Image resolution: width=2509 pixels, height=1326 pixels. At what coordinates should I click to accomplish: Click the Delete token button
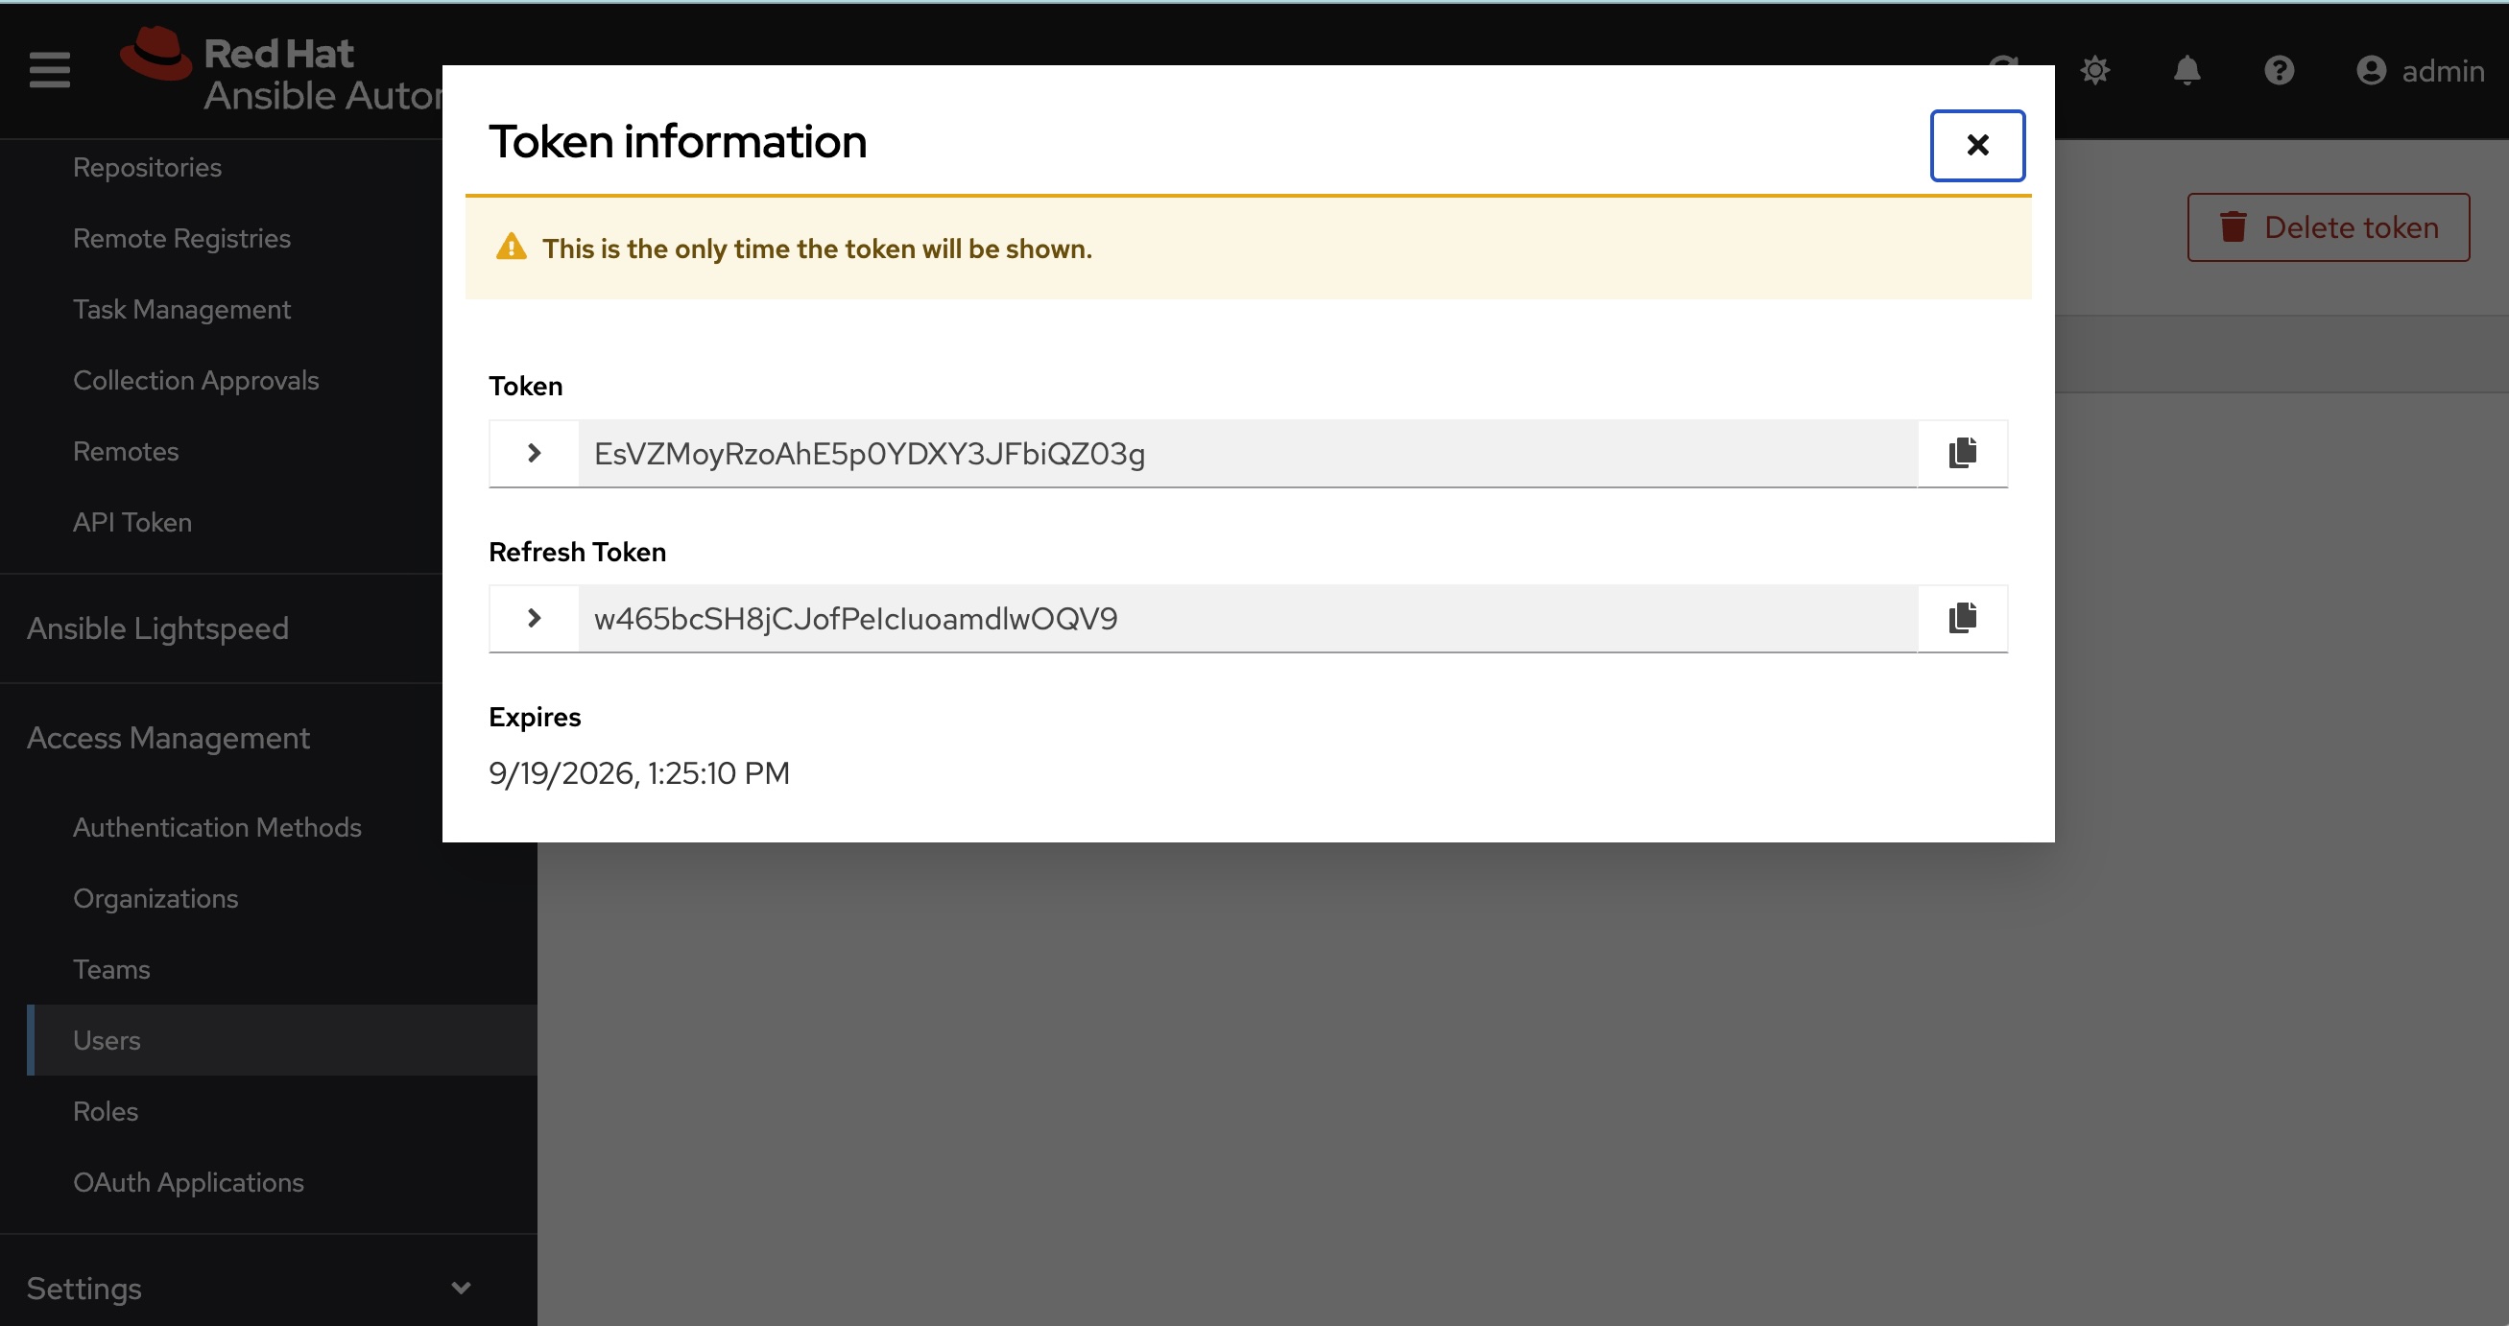click(x=2328, y=226)
